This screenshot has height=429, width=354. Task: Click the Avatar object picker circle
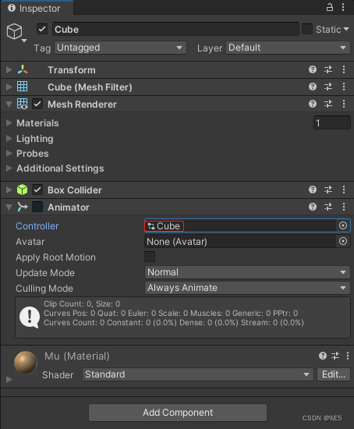click(343, 241)
